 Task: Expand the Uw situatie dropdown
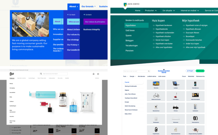pyautogui.click(x=169, y=10)
